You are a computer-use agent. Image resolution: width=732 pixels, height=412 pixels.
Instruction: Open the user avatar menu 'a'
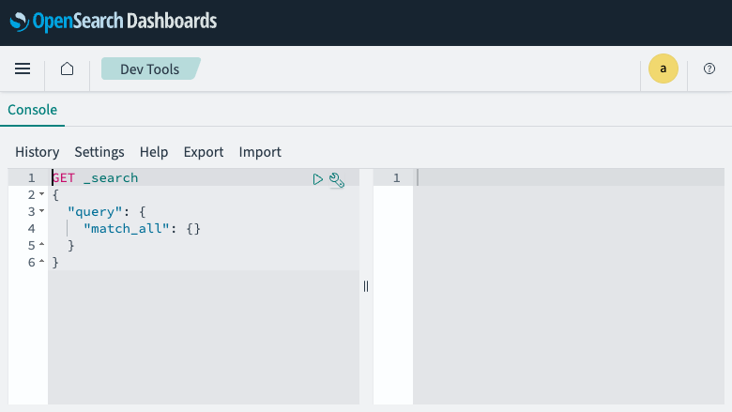(663, 69)
